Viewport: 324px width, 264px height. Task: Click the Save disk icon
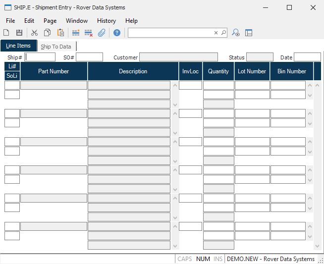pos(19,33)
